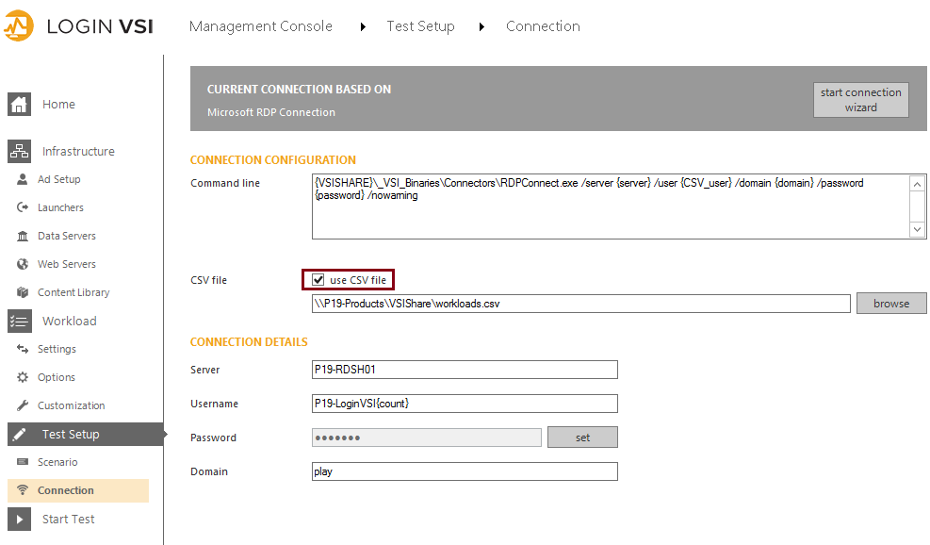Click the Workload checklist icon
This screenshot has width=930, height=545.
pos(19,322)
